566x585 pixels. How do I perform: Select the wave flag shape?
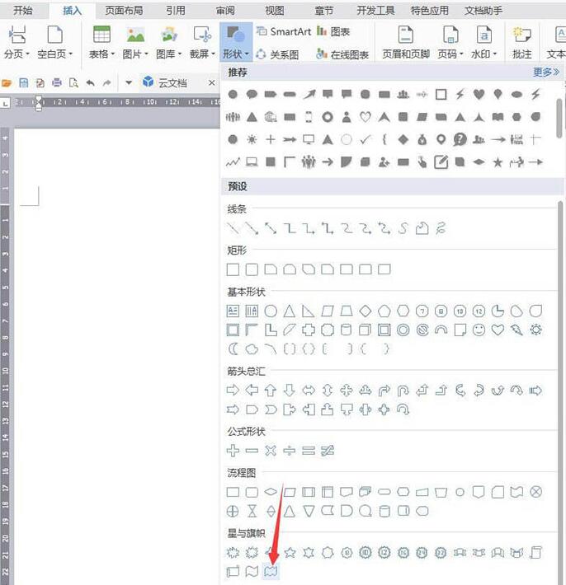[252, 571]
